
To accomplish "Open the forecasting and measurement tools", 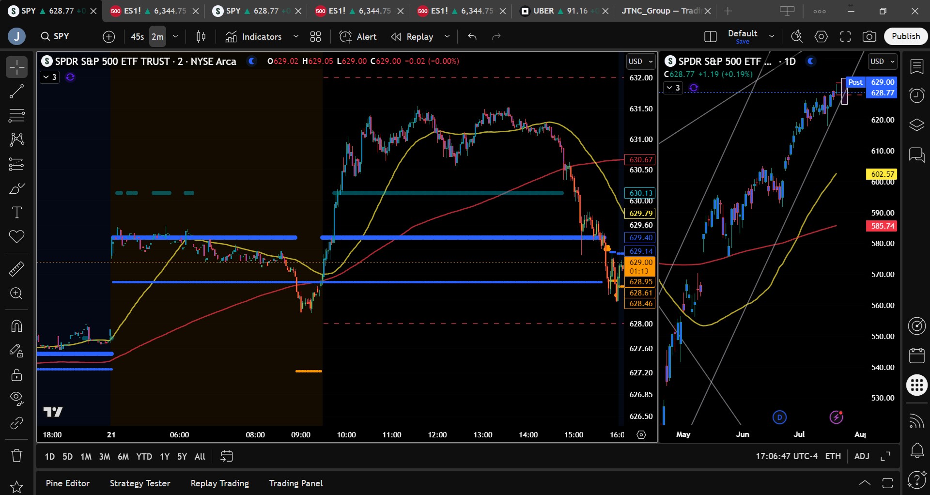I will (x=16, y=164).
